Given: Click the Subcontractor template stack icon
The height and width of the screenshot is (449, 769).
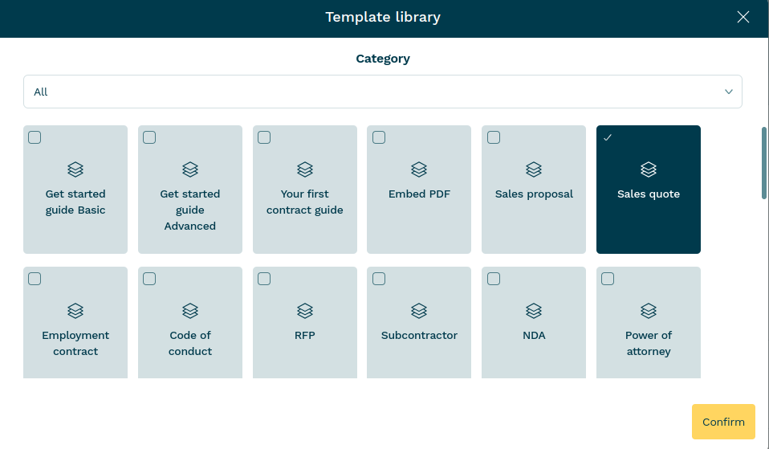Looking at the screenshot, I should tap(419, 311).
